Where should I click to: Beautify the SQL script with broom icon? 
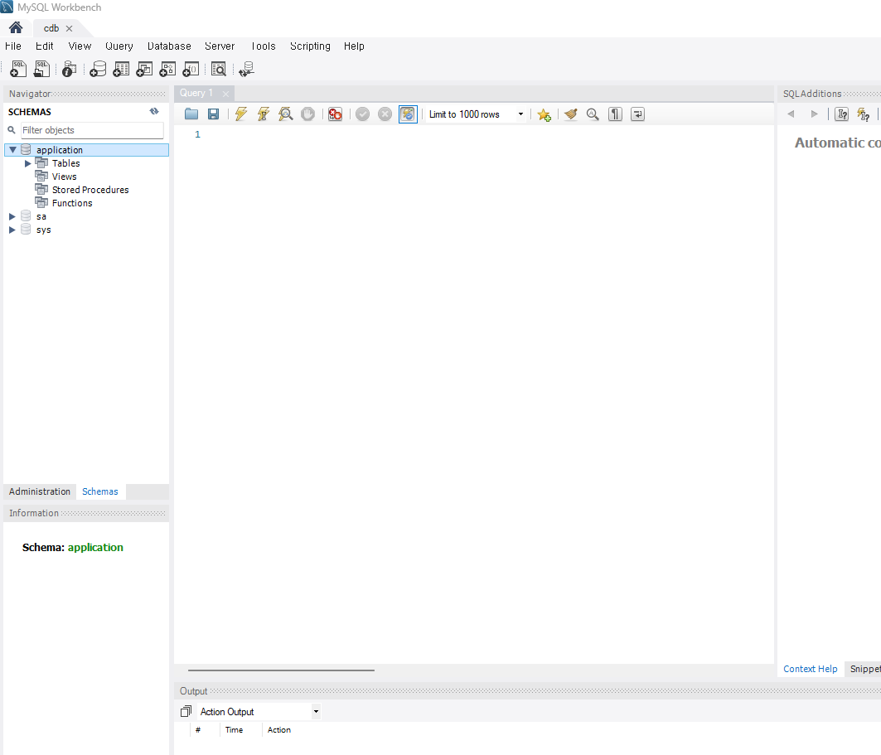coord(571,114)
